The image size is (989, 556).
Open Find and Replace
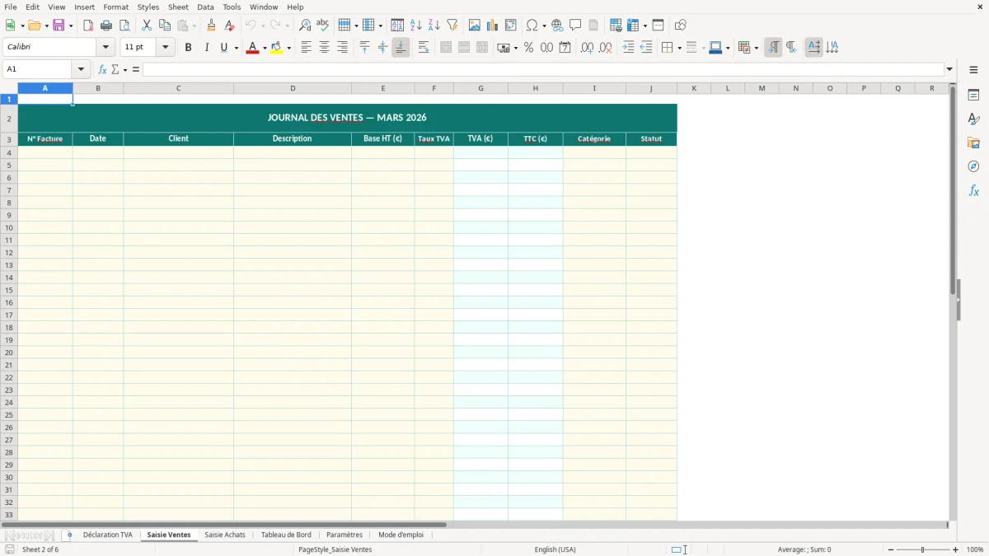305,26
